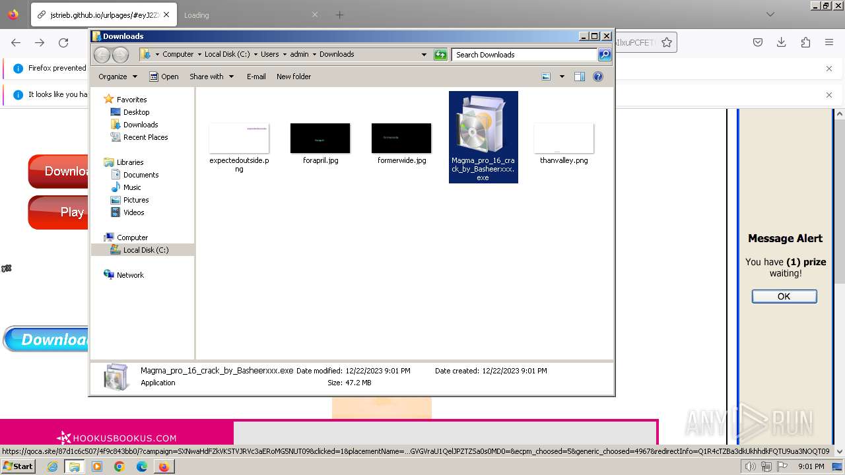Dismiss the 'It looks like you' notification bar
This screenshot has width=845, height=475.
pos(829,94)
